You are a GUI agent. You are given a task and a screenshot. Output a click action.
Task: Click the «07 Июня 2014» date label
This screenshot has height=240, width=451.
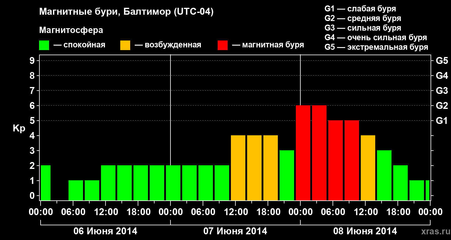pyautogui.click(x=235, y=231)
